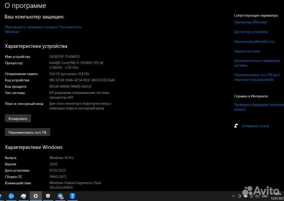The height and width of the screenshot is (201, 284).
Task: Open Windows Security shield in taskbar
Action: click(48, 196)
